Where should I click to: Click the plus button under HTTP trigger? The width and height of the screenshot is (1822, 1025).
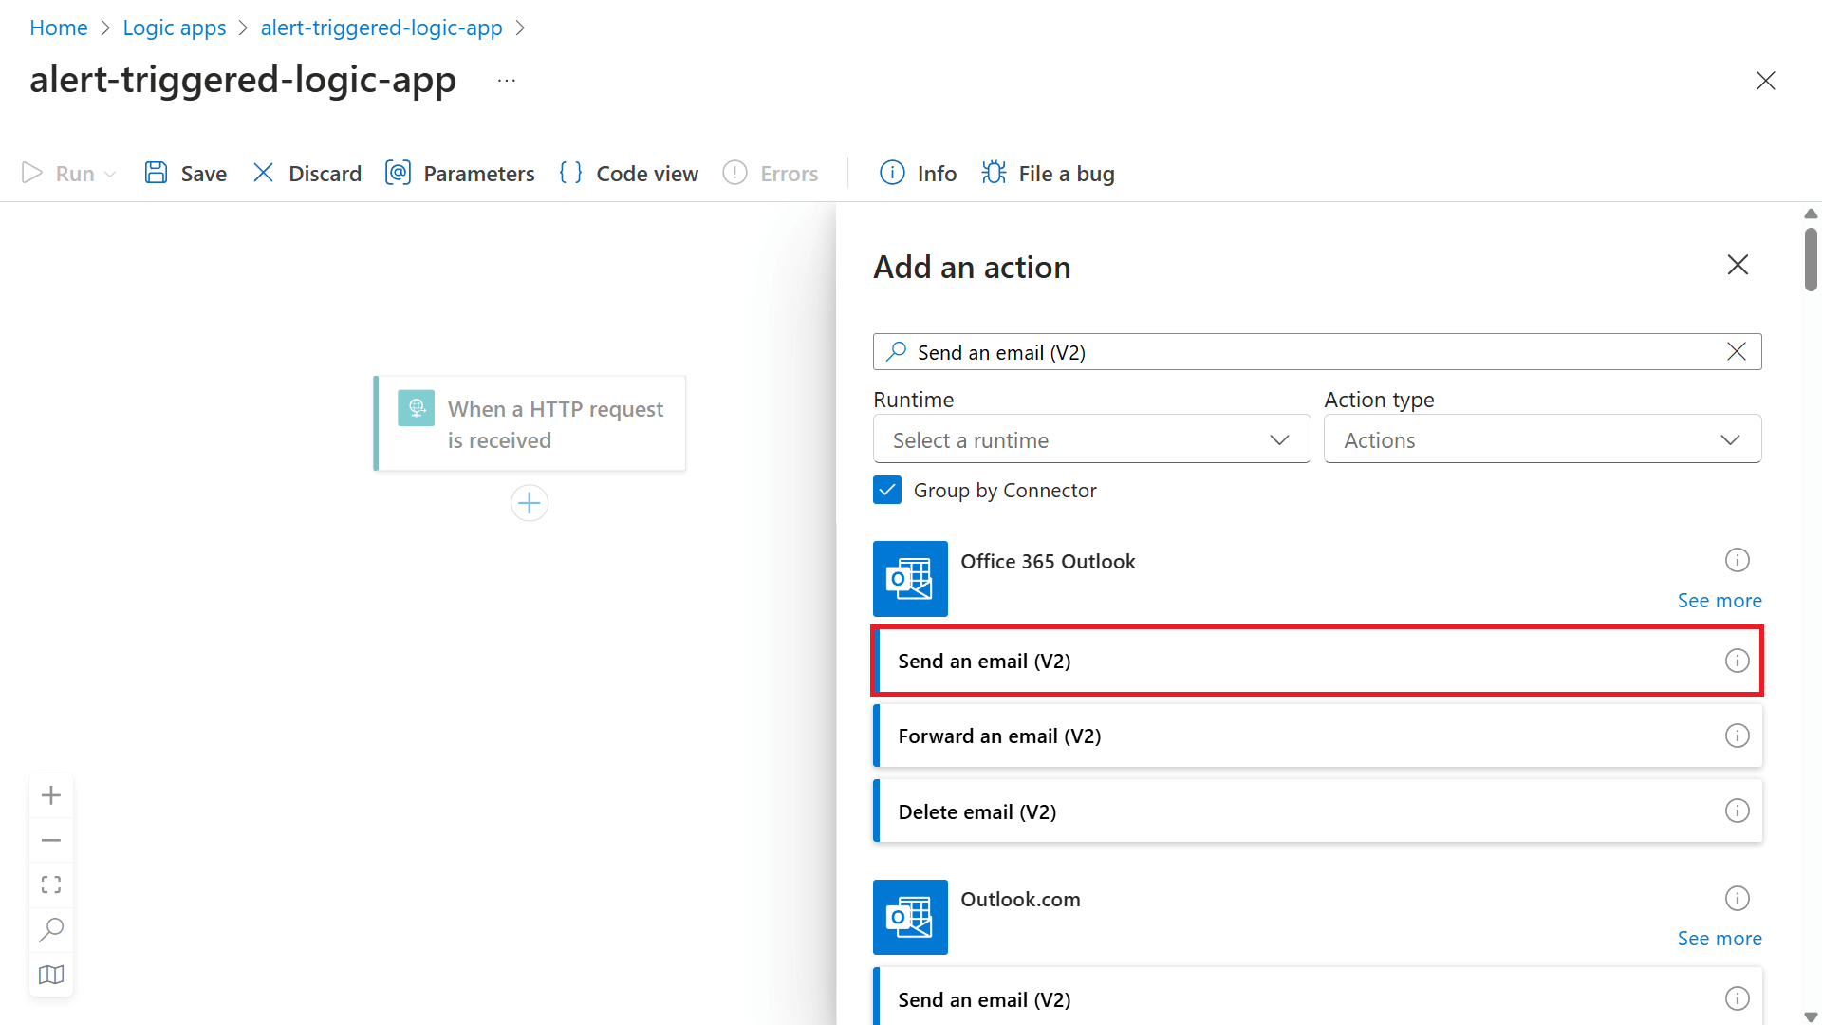530,503
